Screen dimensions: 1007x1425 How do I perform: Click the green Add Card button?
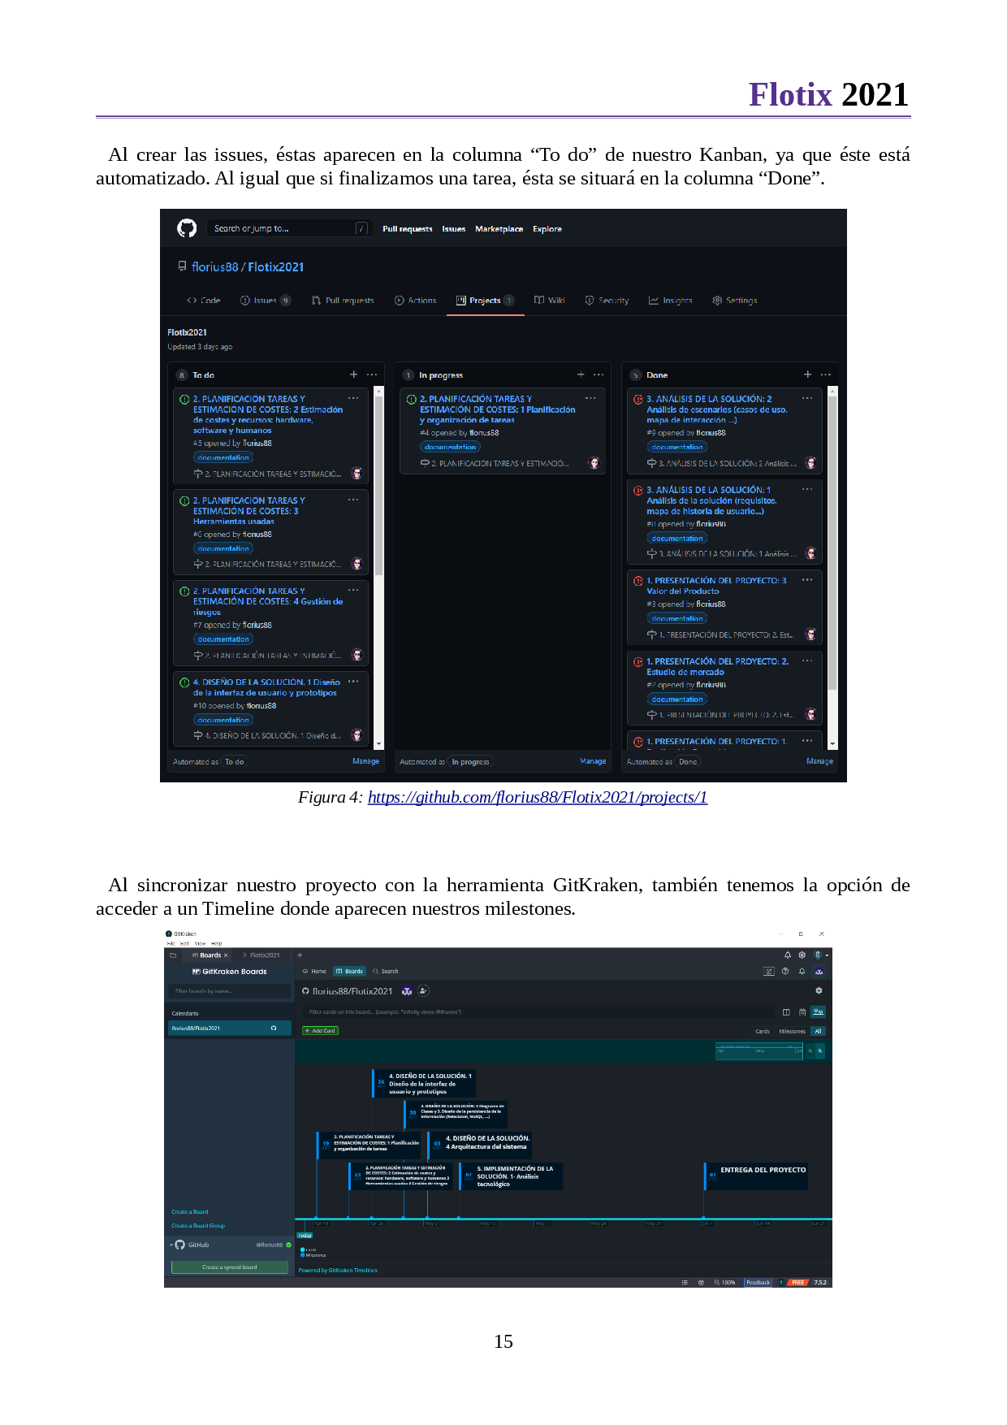(320, 1030)
